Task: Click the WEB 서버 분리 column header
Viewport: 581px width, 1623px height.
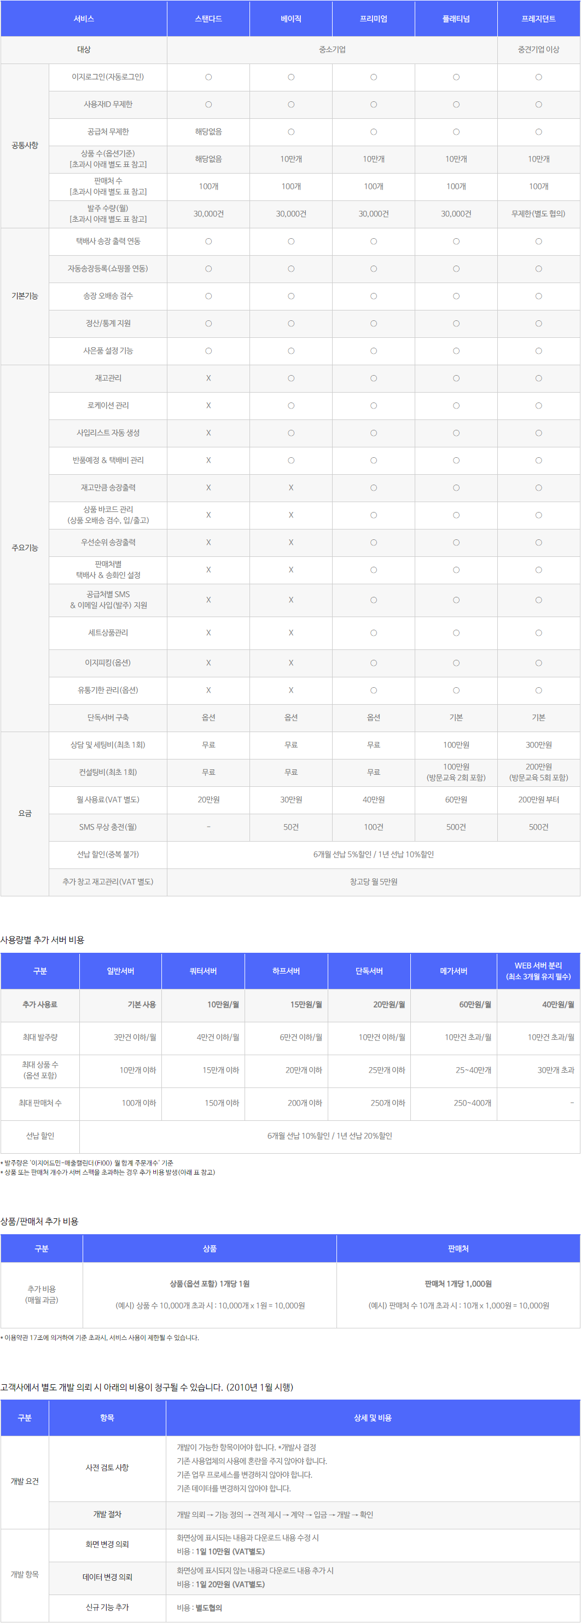Action: [538, 971]
